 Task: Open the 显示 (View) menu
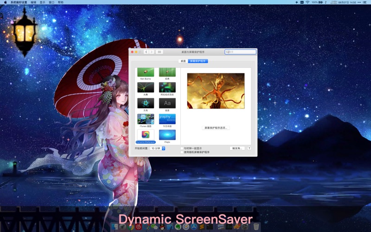[42, 2]
